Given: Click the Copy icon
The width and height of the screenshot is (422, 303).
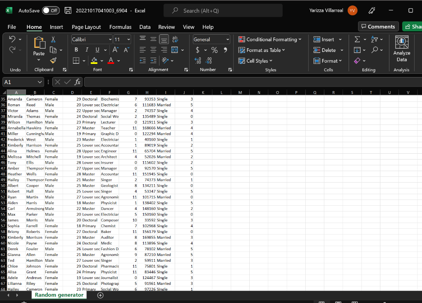Looking at the screenshot, I should click(x=53, y=50).
